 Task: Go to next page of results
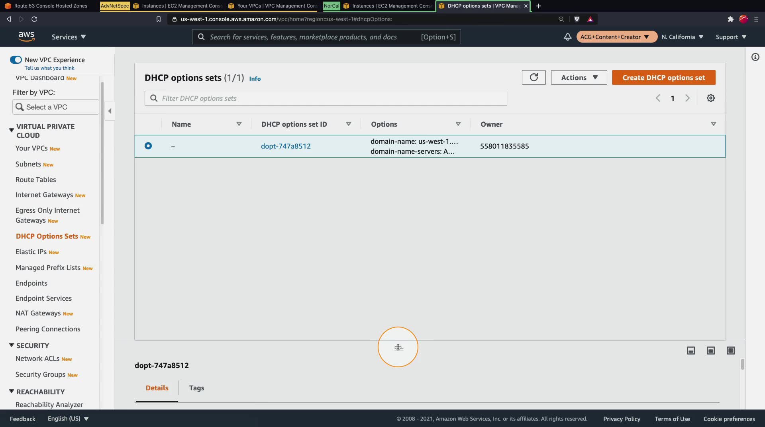pyautogui.click(x=687, y=98)
